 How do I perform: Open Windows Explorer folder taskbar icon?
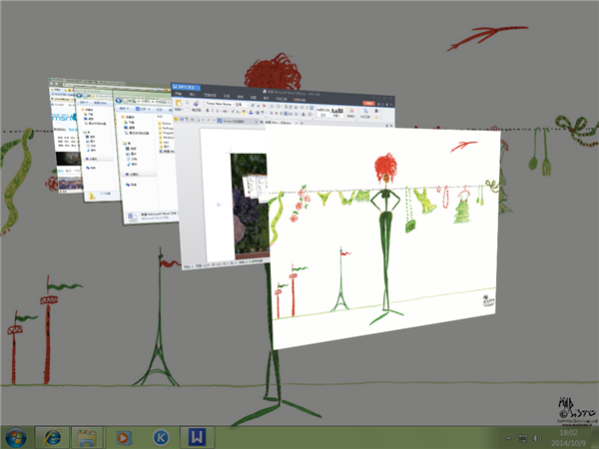coord(88,437)
